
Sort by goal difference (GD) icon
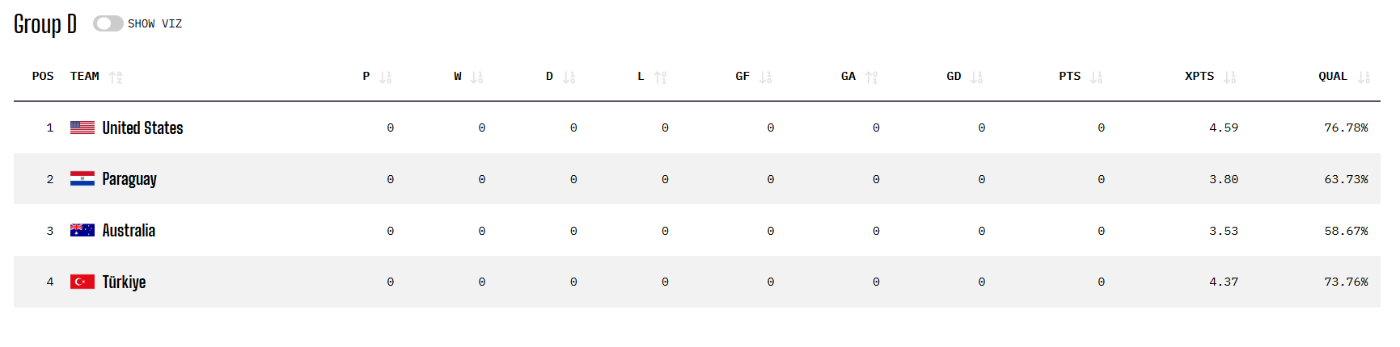(x=977, y=77)
